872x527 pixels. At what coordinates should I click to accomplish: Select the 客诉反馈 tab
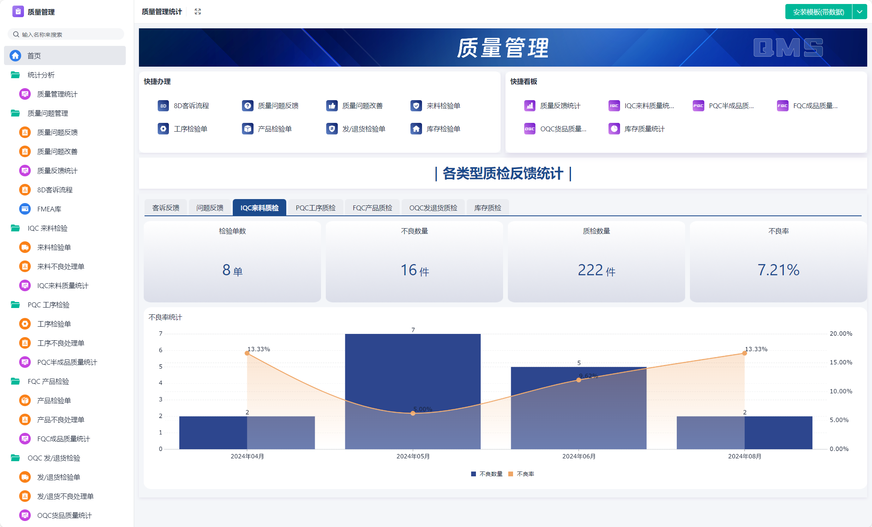coord(166,208)
